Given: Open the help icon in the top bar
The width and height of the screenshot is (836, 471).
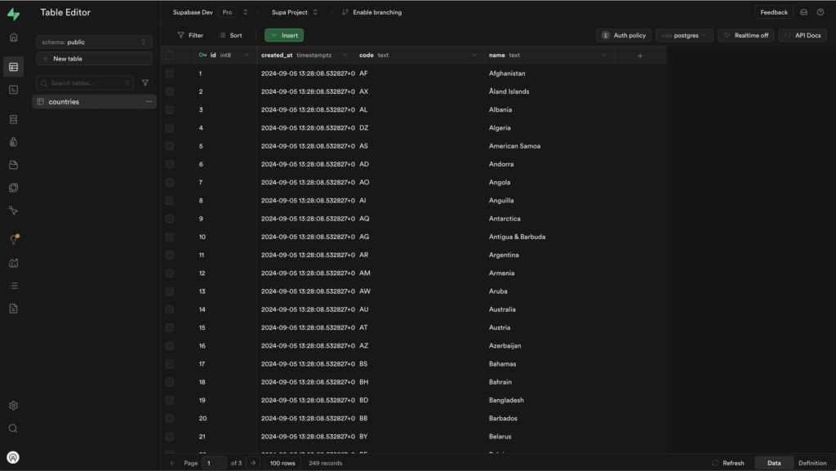Looking at the screenshot, I should [x=820, y=12].
